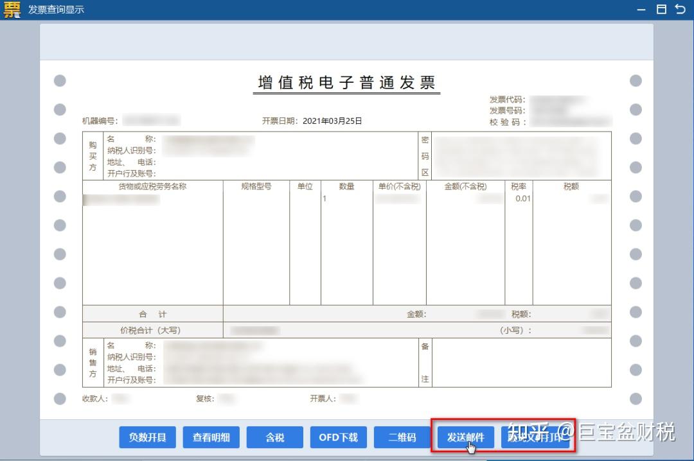Click the 单价(不含税) column header
Viewport: 694px width, 461px height.
(399, 186)
